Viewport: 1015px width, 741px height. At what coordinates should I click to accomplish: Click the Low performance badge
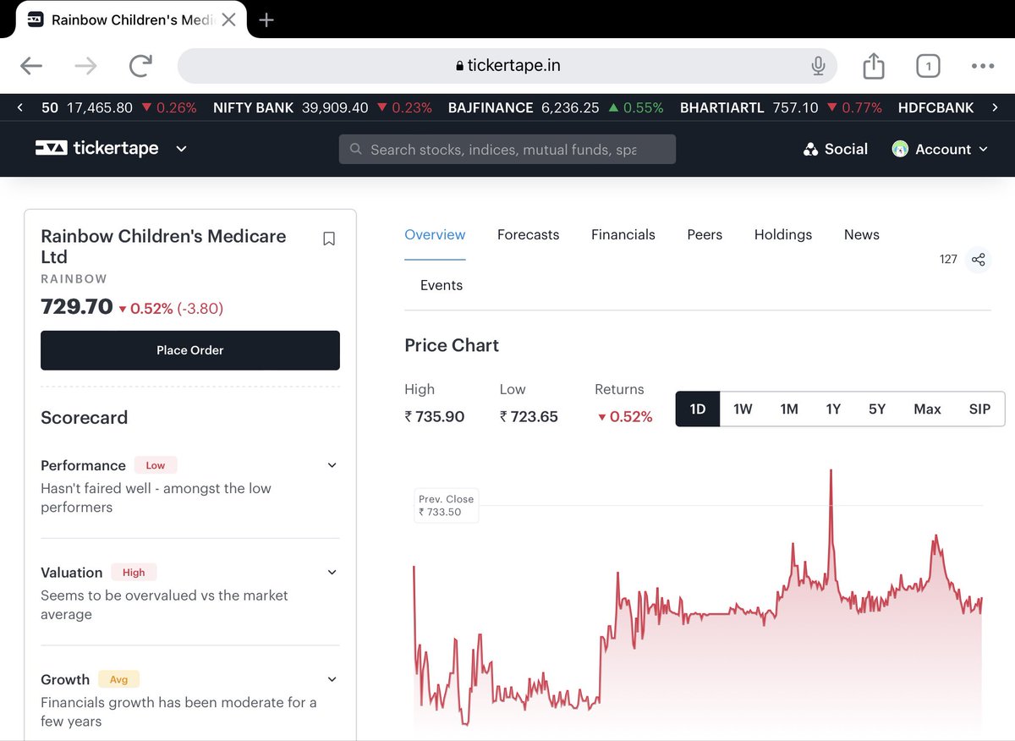click(x=156, y=465)
